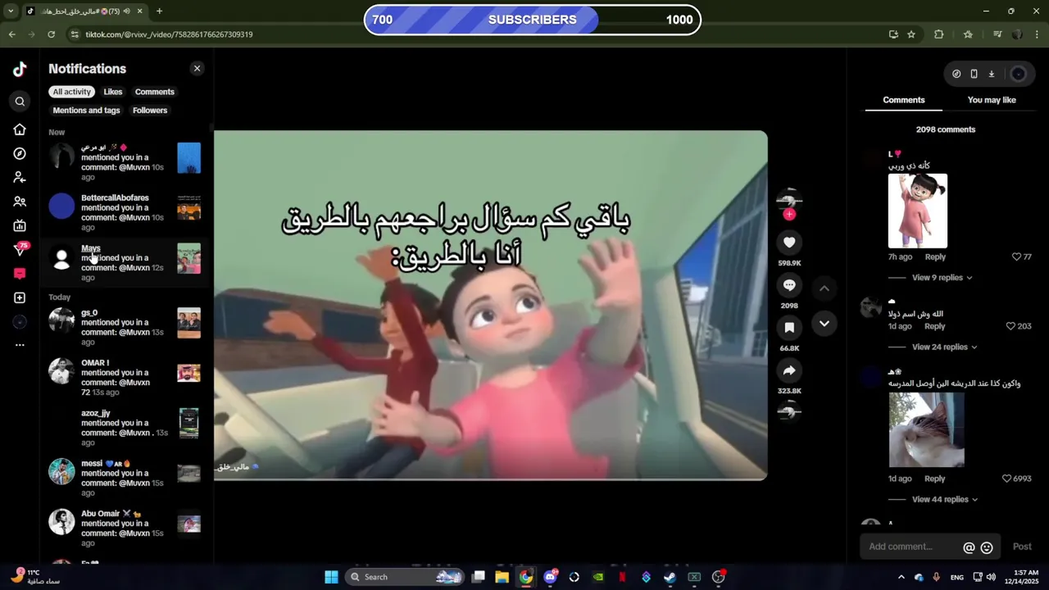
Task: Open the blue video thumbnail in the first notification
Action: click(x=189, y=158)
